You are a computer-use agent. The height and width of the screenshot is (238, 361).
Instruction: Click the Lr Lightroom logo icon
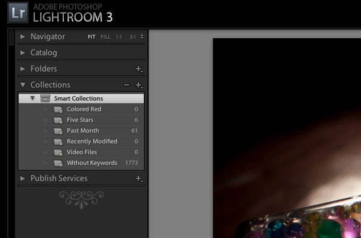pyautogui.click(x=18, y=13)
